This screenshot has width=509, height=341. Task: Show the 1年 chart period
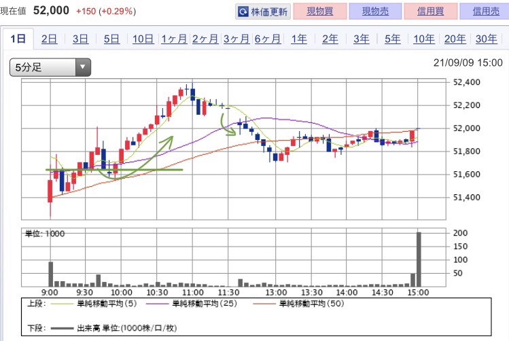pos(298,39)
